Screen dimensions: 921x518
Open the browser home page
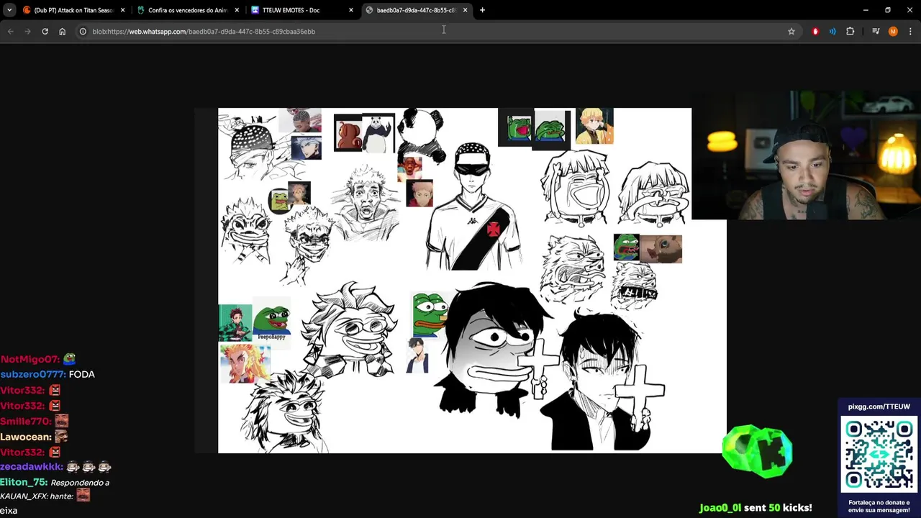[62, 32]
